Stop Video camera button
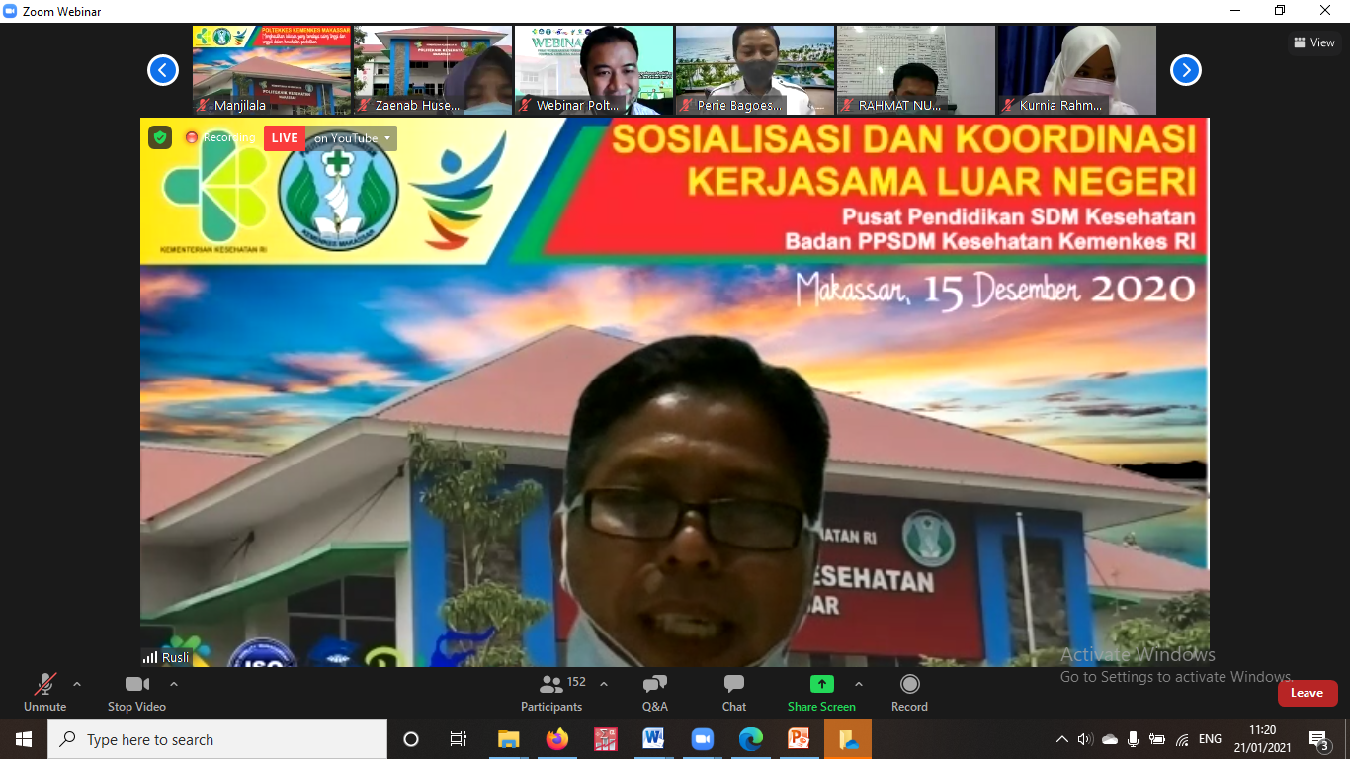The width and height of the screenshot is (1350, 759). point(136,693)
